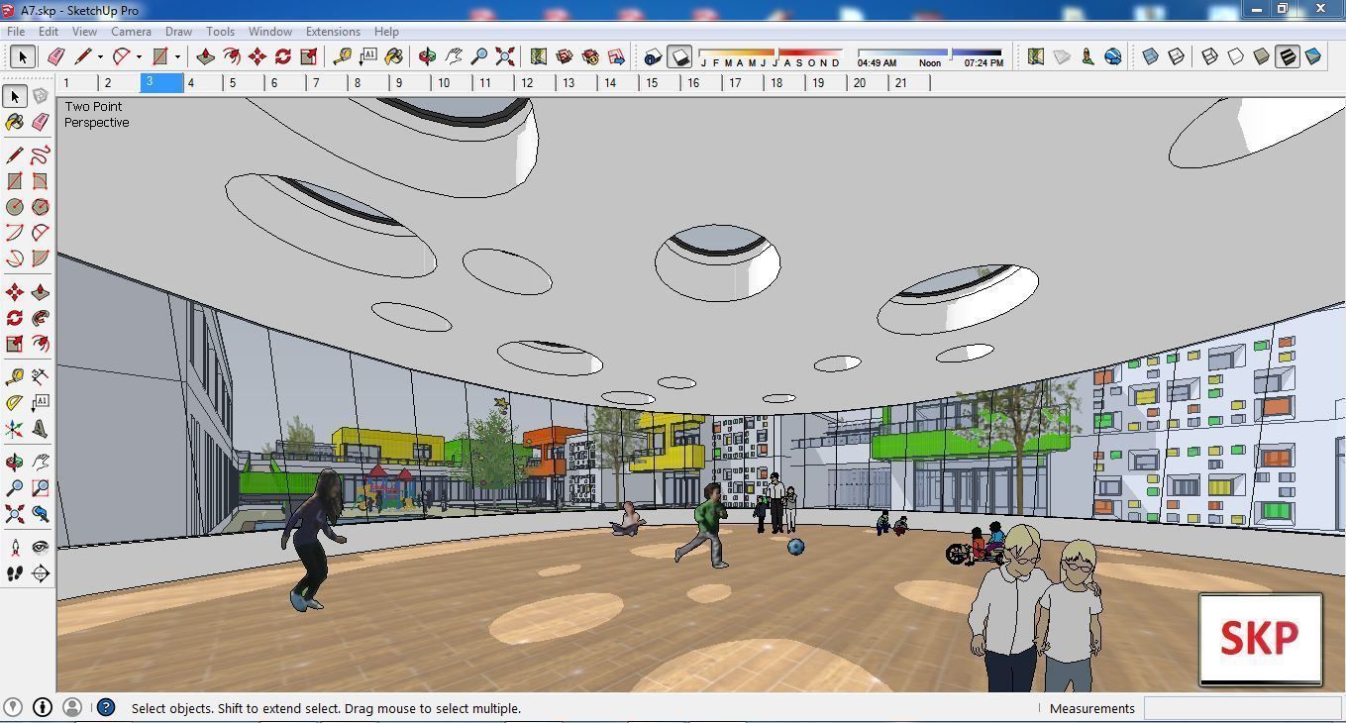This screenshot has height=723, width=1346.
Task: Select the Walk footprints tool
Action: click(15, 573)
